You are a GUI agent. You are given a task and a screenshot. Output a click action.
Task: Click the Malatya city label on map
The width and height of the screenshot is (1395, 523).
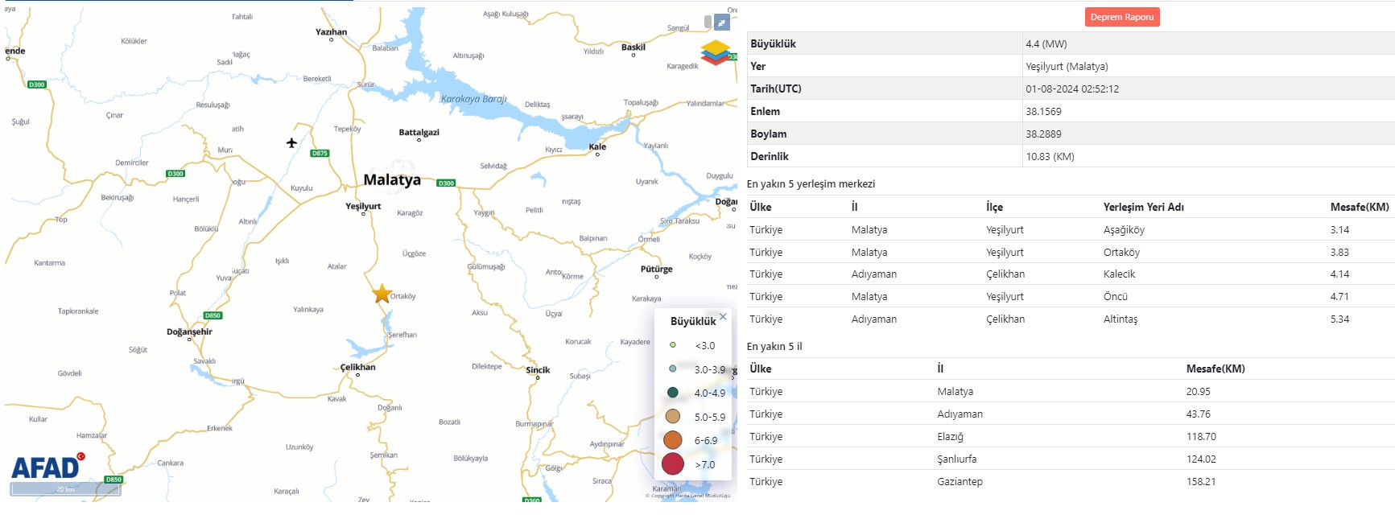click(x=392, y=179)
